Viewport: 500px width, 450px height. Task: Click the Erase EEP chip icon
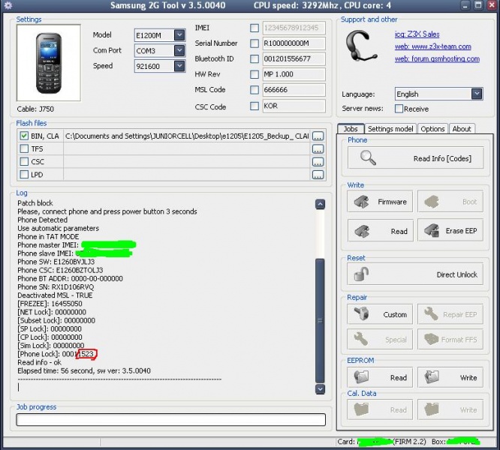tap(432, 230)
